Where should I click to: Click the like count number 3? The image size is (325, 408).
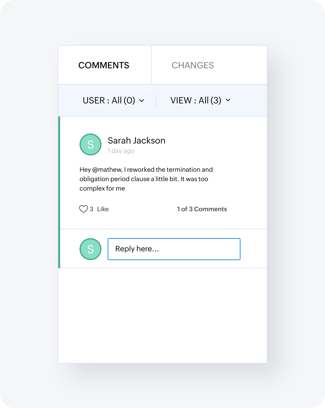[x=91, y=209]
